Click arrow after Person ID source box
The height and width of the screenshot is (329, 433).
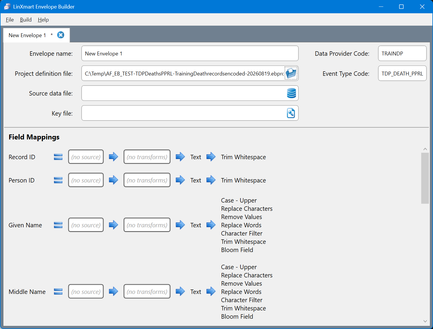[114, 180]
